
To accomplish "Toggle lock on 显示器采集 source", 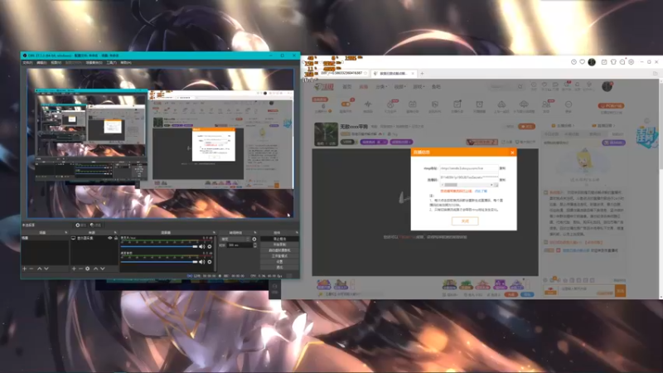I will tap(116, 238).
